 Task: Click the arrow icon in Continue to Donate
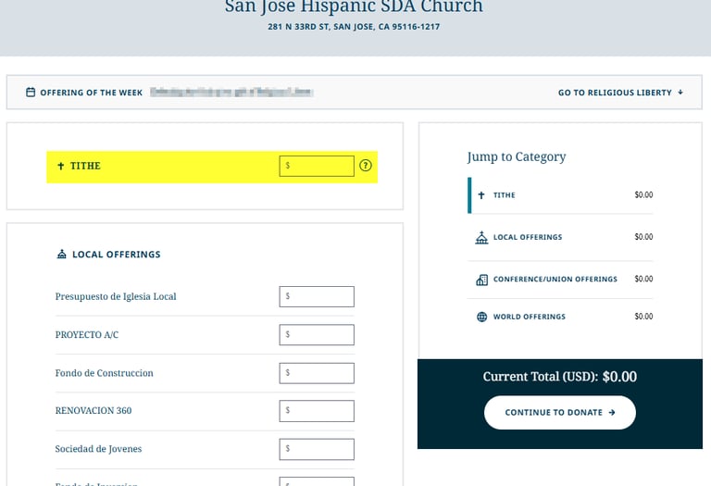(612, 413)
